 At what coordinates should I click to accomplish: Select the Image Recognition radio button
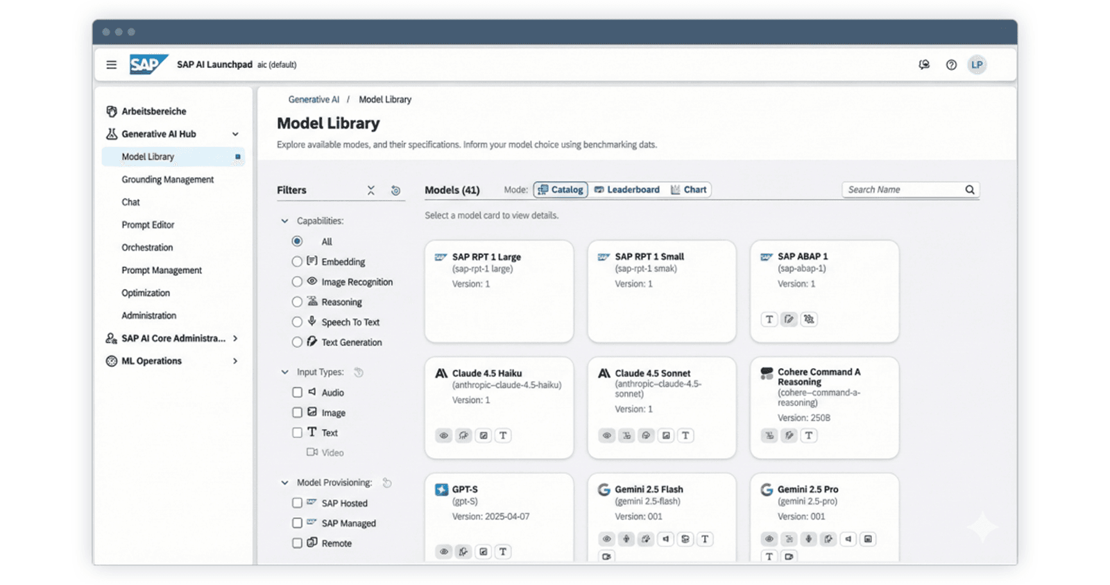point(297,281)
